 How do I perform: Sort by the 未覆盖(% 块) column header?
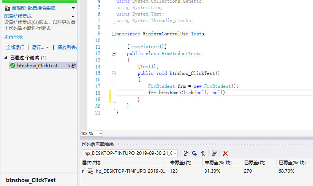pyautogui.click(x=222, y=163)
